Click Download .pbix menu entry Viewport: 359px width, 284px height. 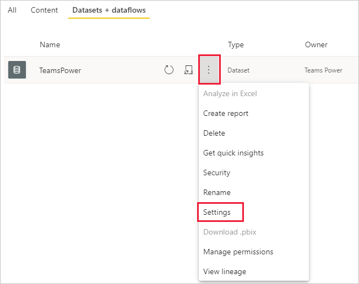tap(230, 232)
